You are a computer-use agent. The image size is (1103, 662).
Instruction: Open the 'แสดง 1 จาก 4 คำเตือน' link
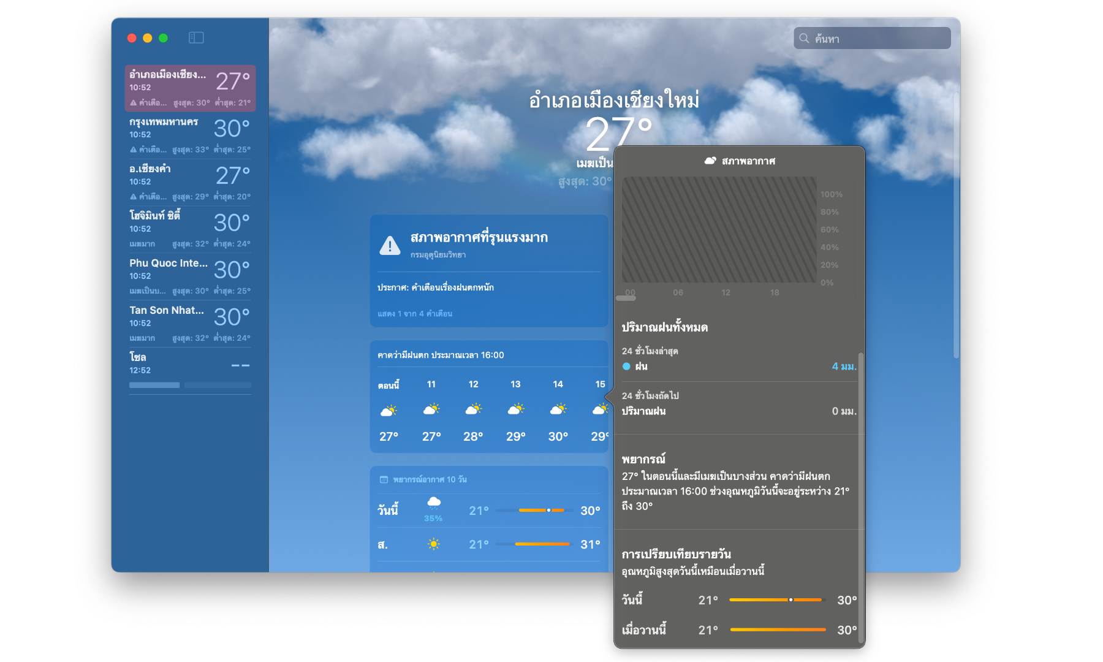pos(415,314)
